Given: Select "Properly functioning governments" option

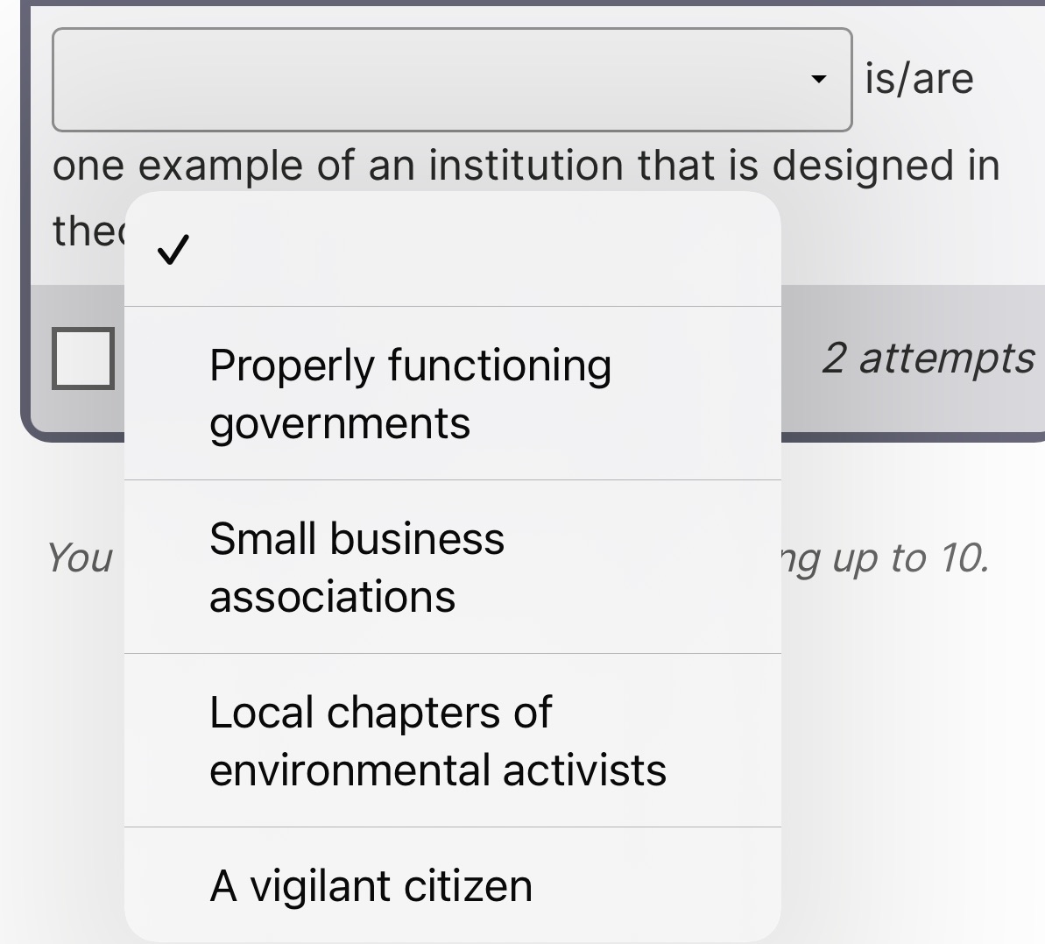Looking at the screenshot, I should coord(410,394).
